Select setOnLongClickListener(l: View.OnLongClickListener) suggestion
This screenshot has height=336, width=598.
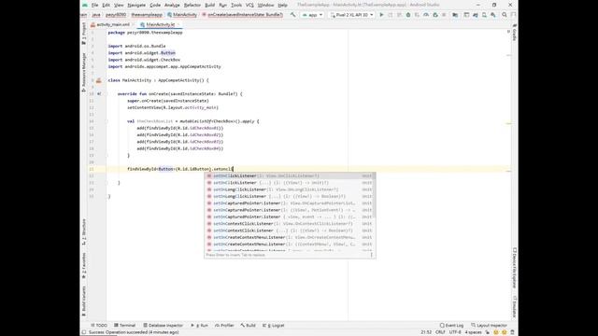(x=290, y=189)
